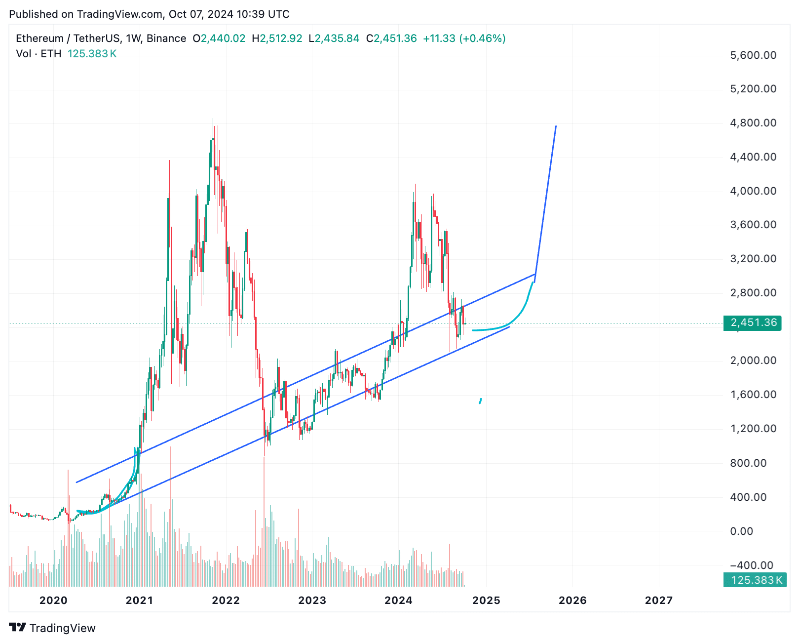Click the Vol · ETH indicator label

(x=38, y=54)
